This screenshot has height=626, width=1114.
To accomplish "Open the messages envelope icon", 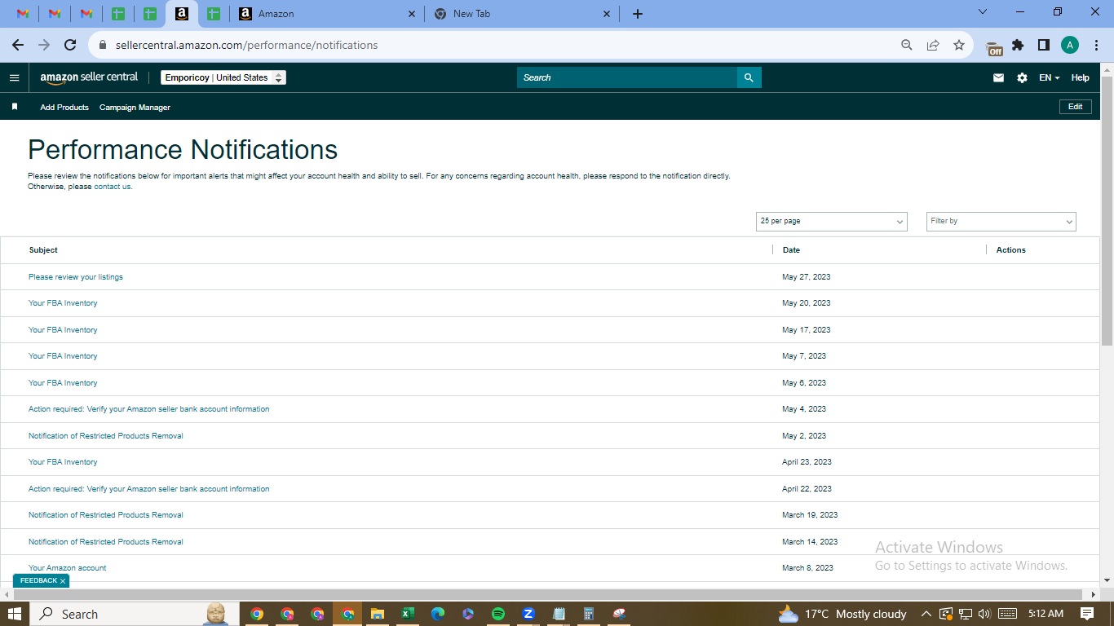I will (998, 78).
